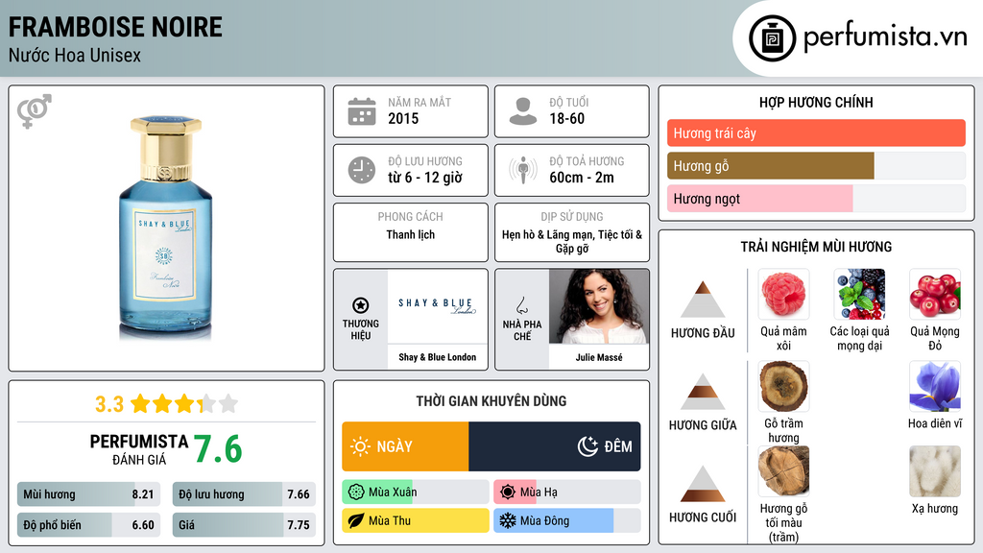
Task: Click the Mùi hương 8.21 score bar
Action: tap(88, 494)
